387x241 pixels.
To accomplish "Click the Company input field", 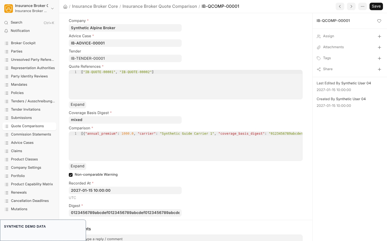I will point(125,28).
